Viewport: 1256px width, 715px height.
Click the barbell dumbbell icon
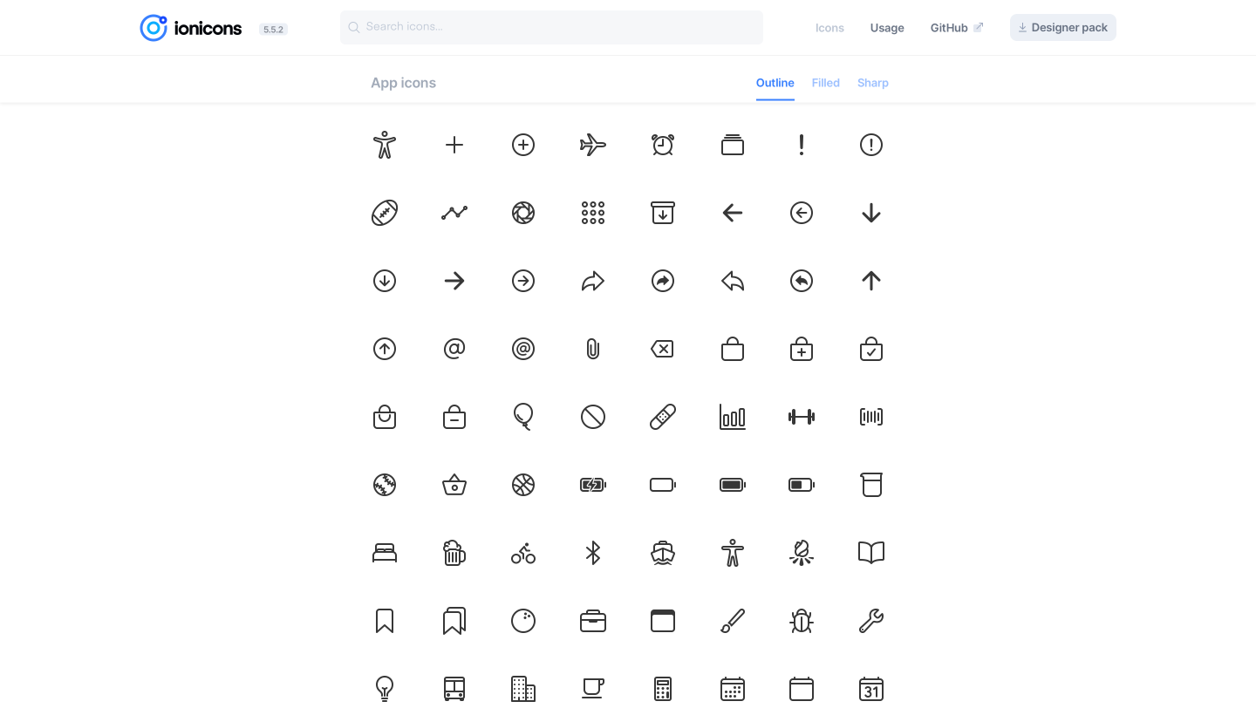(x=802, y=417)
